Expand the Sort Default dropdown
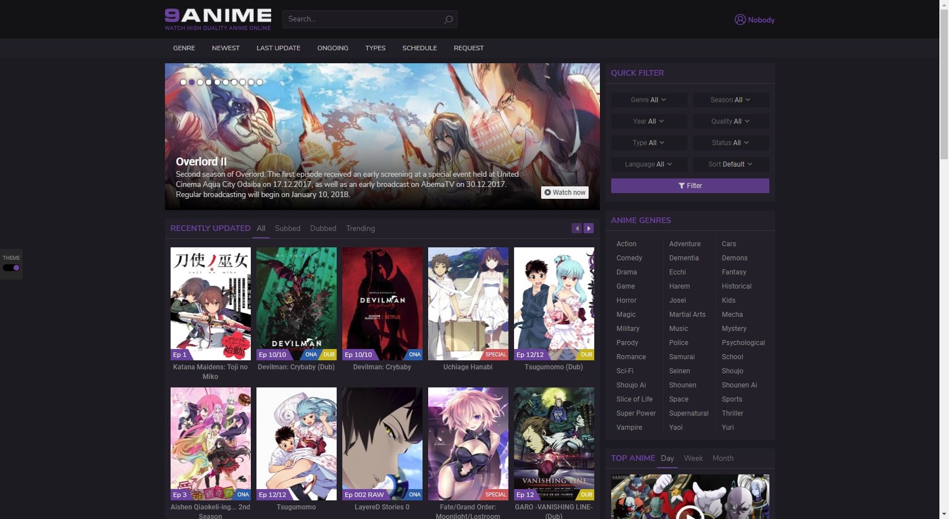The height and width of the screenshot is (519, 949). click(730, 164)
